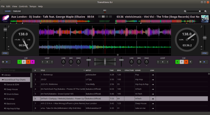
Task: Toggle SYNC on the left deck
Action: tap(5, 53)
